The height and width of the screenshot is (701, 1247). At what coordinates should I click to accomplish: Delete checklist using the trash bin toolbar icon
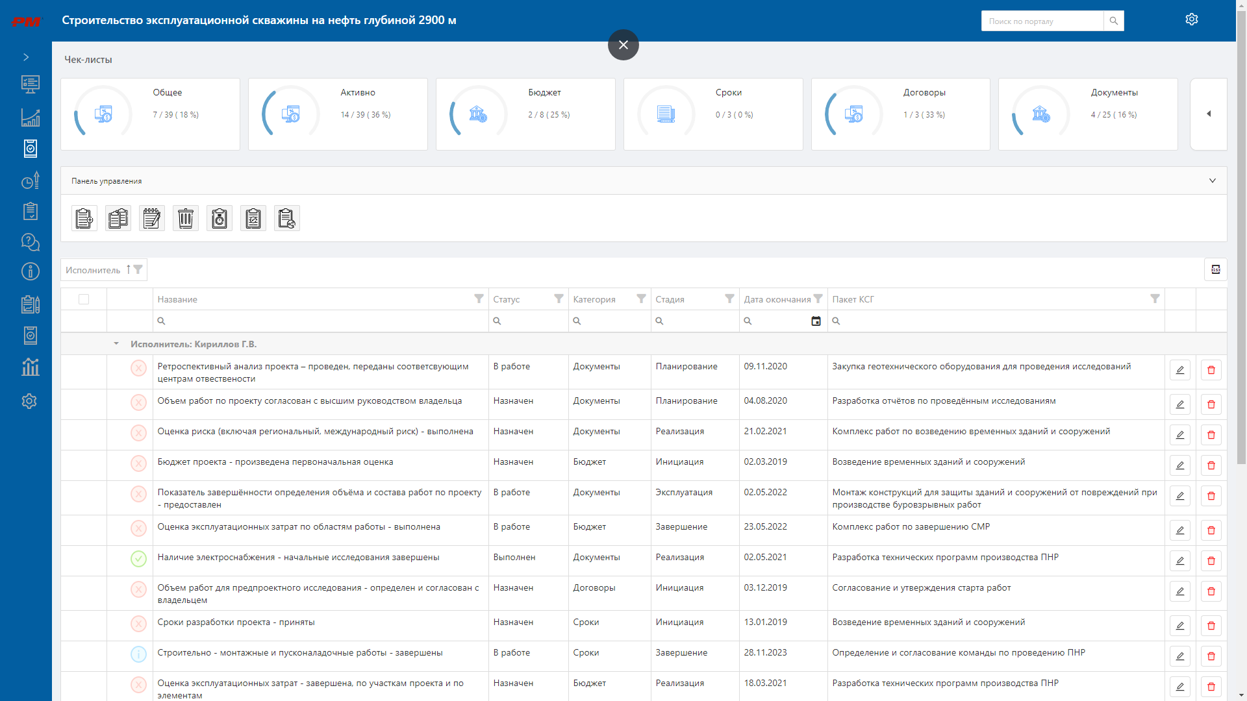tap(186, 219)
